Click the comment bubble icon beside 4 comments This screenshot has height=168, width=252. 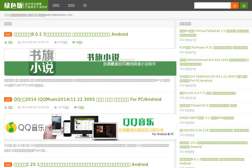click(73, 42)
